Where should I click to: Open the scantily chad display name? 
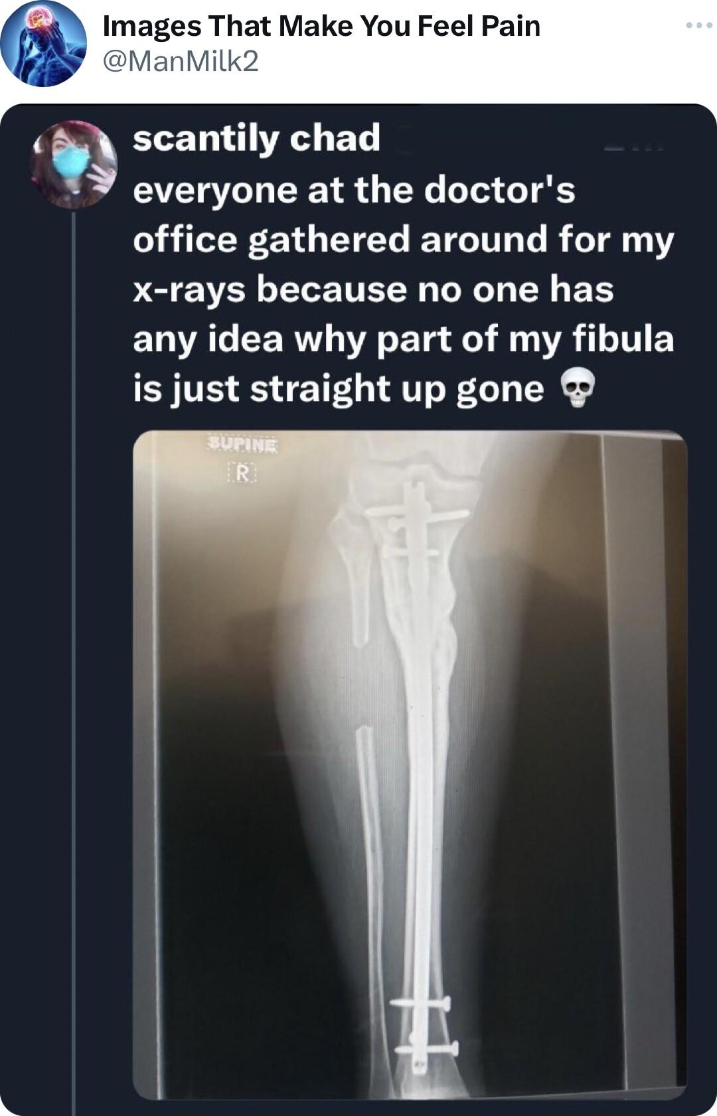click(257, 138)
